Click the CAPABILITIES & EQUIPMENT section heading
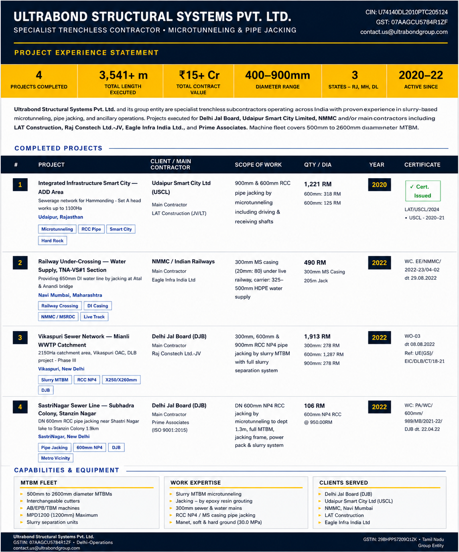Screen dimensions: 459x552 point(67,470)
